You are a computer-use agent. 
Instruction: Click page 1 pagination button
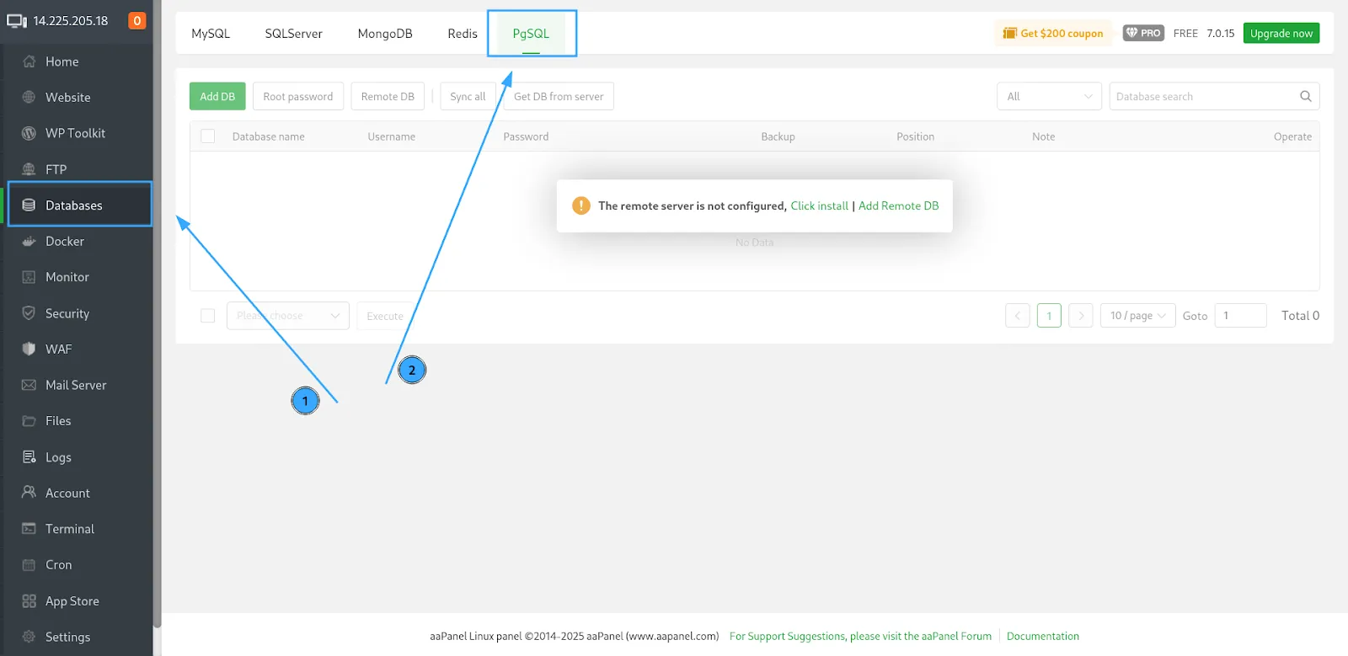point(1049,316)
